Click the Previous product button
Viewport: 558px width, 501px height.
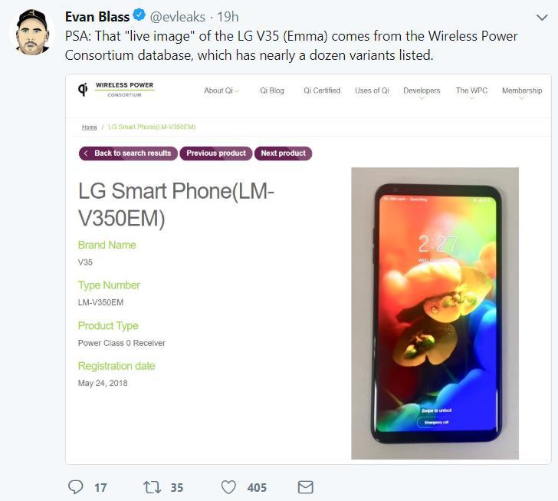[216, 153]
